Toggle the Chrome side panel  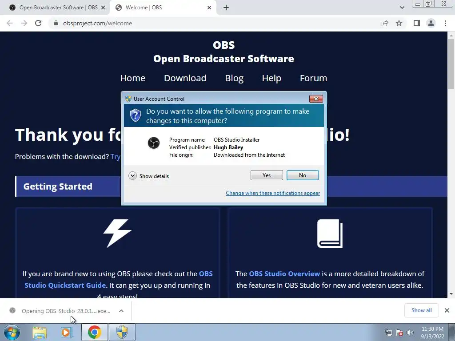(417, 23)
